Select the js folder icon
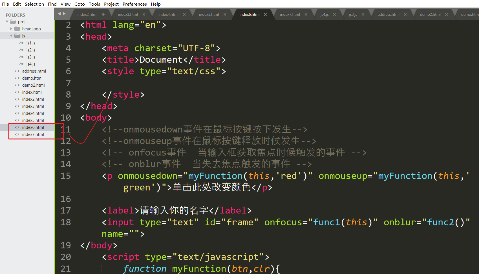This screenshot has height=274, width=479. point(17,36)
